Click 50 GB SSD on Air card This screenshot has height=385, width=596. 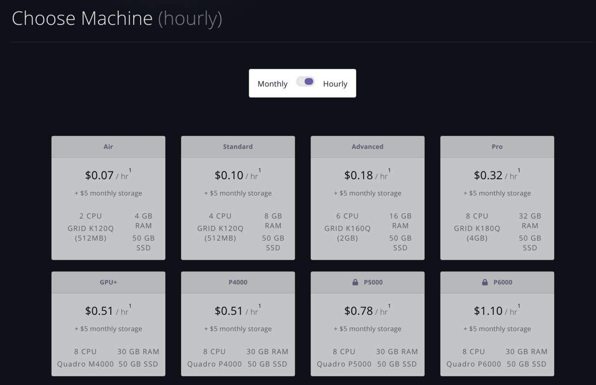coord(144,243)
